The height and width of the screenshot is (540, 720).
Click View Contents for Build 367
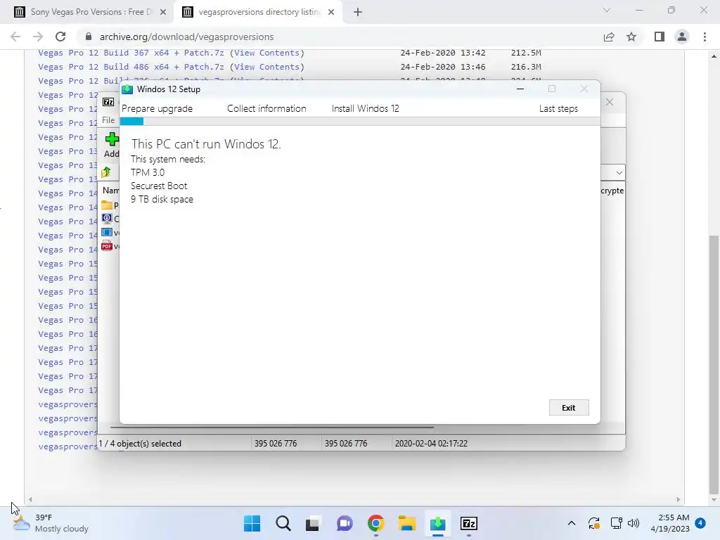pyautogui.click(x=266, y=53)
